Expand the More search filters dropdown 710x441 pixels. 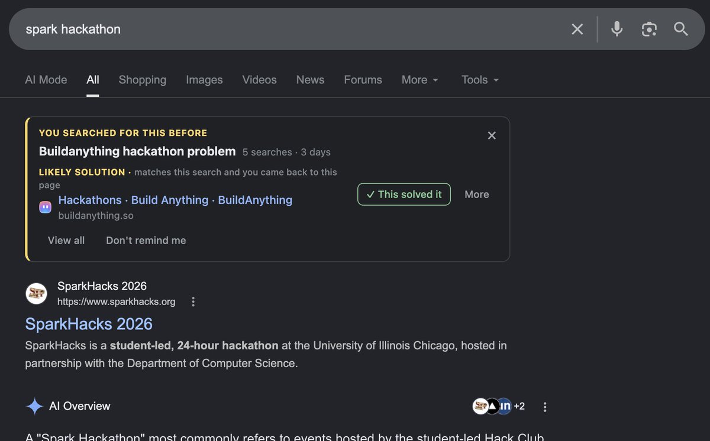pos(420,80)
